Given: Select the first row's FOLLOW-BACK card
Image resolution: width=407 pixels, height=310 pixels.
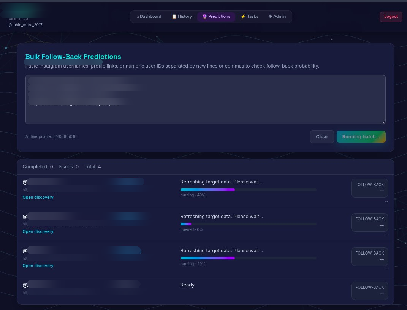Looking at the screenshot, I should click(x=369, y=188).
